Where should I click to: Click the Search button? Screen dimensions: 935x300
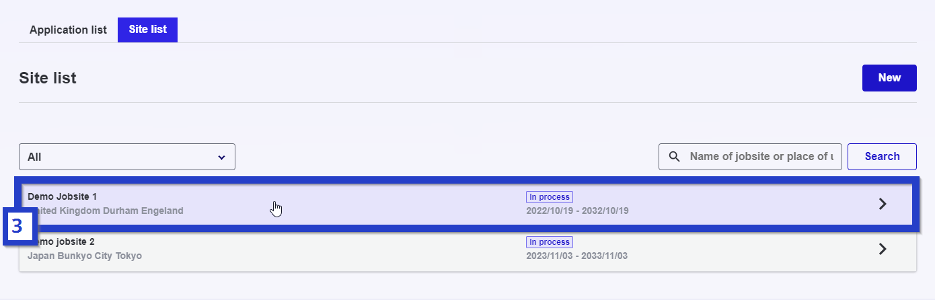click(x=882, y=157)
